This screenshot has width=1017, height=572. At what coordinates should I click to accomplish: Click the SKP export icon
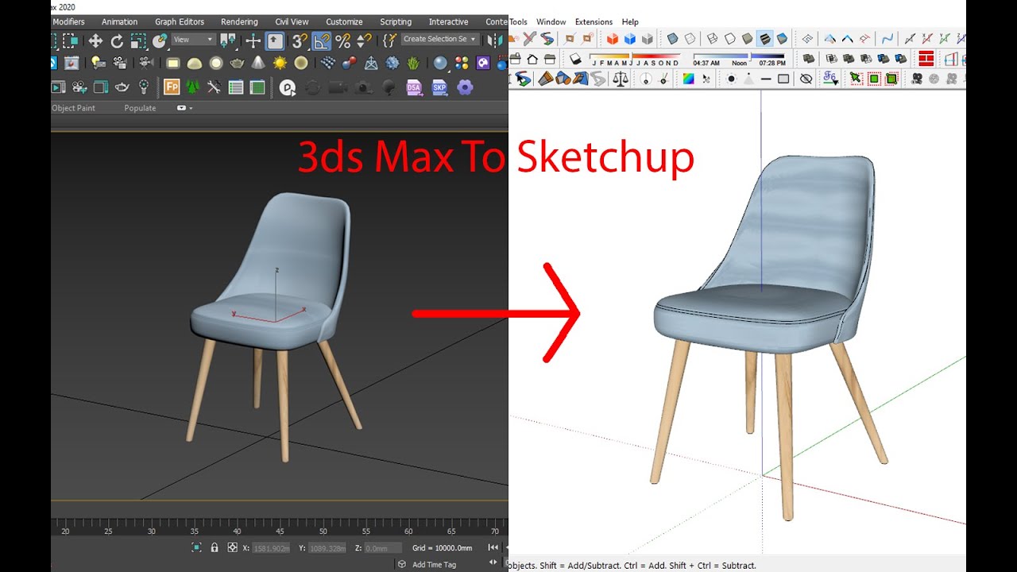[x=440, y=87]
